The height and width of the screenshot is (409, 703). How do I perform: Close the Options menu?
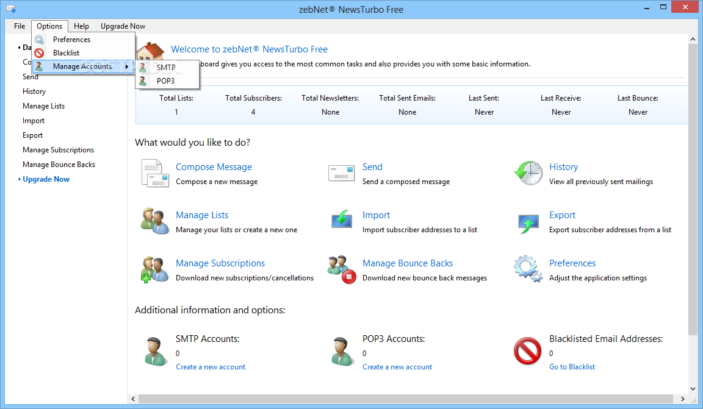coord(49,26)
